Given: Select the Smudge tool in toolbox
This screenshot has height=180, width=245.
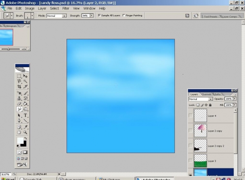Looking at the screenshot, I should coord(19,109).
